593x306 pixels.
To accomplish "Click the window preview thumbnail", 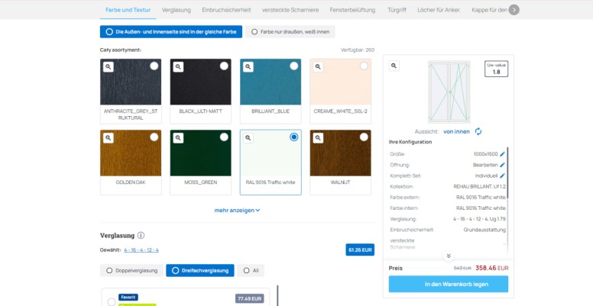I will coord(449,92).
